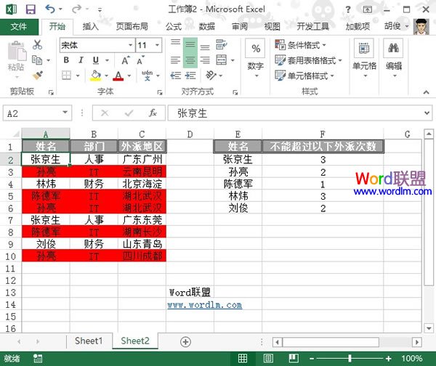Toggle Italic formatting
Viewport: 436px width, 366px height.
point(81,60)
